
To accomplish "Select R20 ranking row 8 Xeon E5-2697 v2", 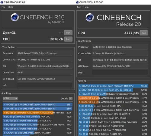I will click(x=113, y=114).
